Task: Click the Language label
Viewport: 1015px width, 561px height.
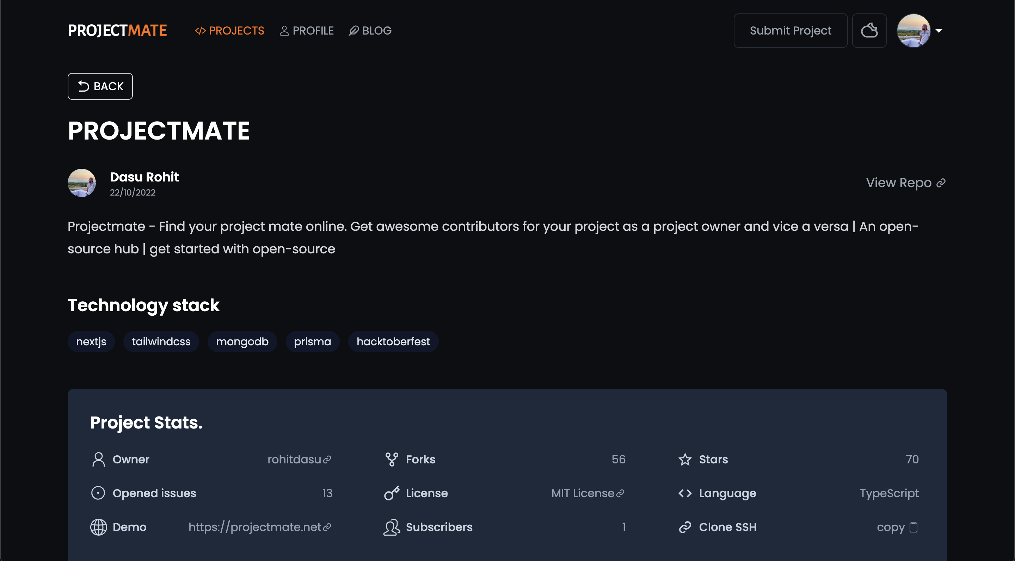Action: 727,493
